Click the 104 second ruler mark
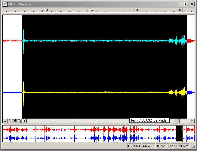Image resolution: width=197 pixels, height=151 pixels. tap(45, 10)
